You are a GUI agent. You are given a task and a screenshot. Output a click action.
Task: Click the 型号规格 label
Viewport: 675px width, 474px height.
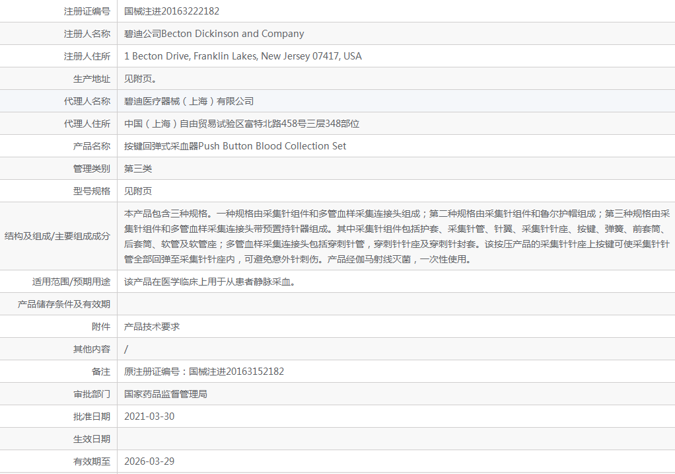pyautogui.click(x=92, y=191)
